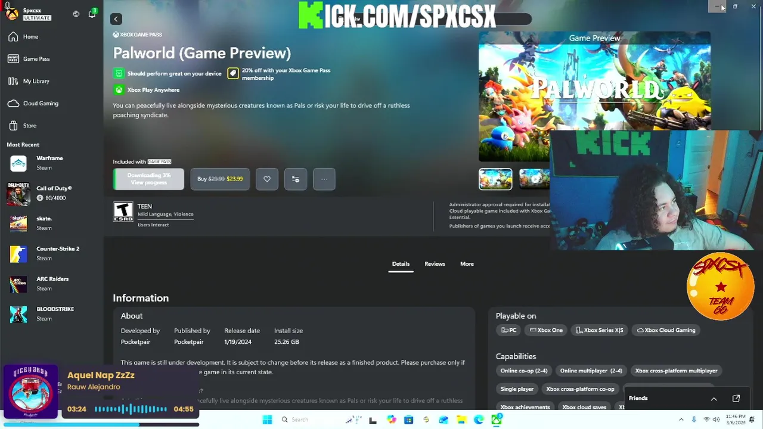Click the Xbox One platform tag
This screenshot has width=763, height=429.
click(x=546, y=330)
